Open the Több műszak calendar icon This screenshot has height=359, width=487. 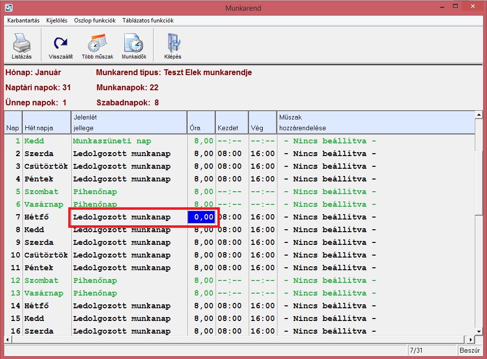click(x=97, y=43)
